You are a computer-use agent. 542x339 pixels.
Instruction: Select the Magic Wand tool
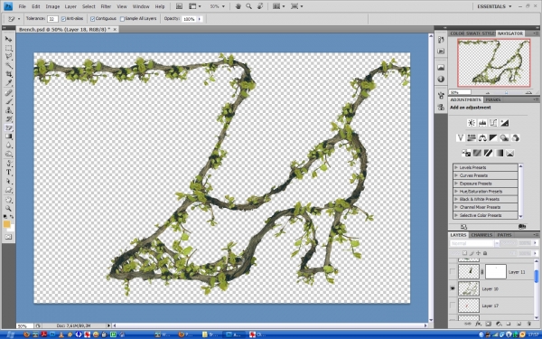point(9,66)
